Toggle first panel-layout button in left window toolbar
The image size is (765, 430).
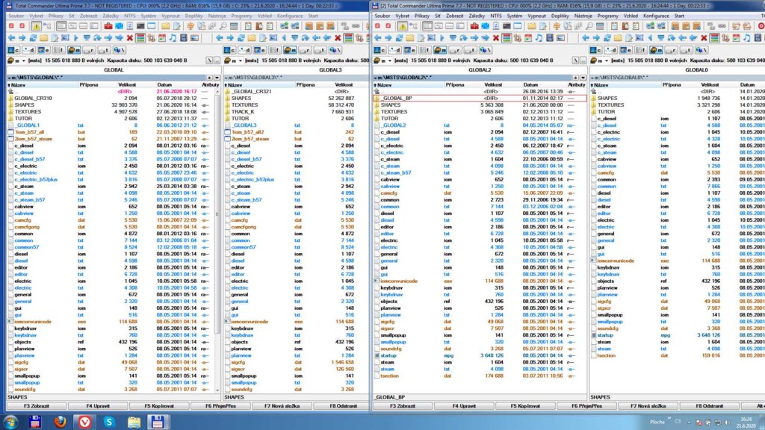tap(61, 26)
